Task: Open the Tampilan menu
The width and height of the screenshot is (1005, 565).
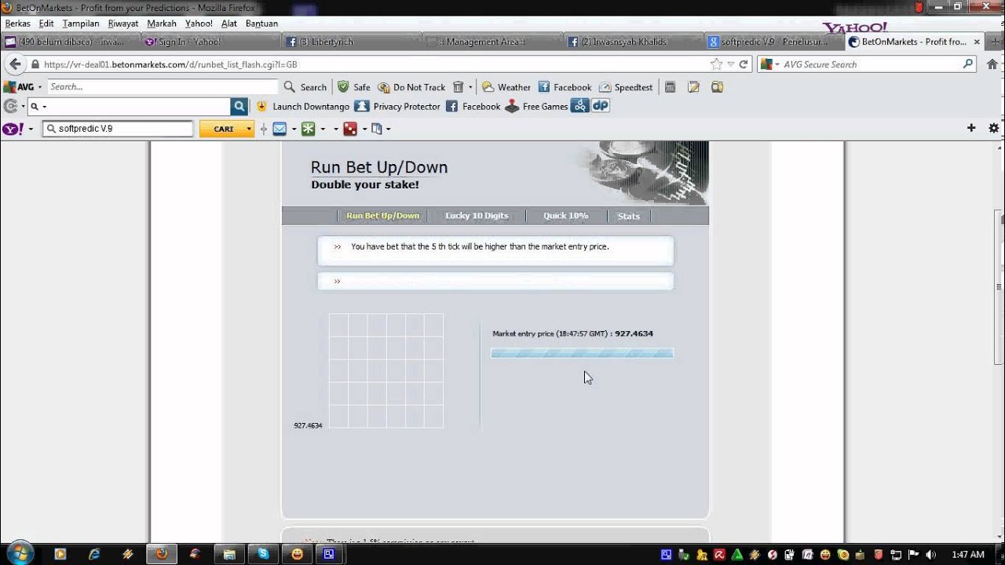Action: coord(81,24)
